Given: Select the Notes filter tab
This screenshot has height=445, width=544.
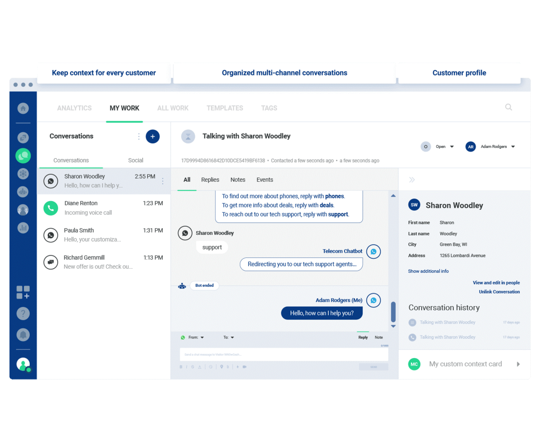Looking at the screenshot, I should pos(238,179).
